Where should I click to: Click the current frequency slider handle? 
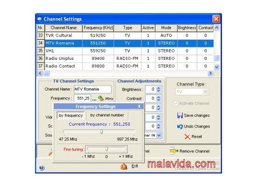101,131
